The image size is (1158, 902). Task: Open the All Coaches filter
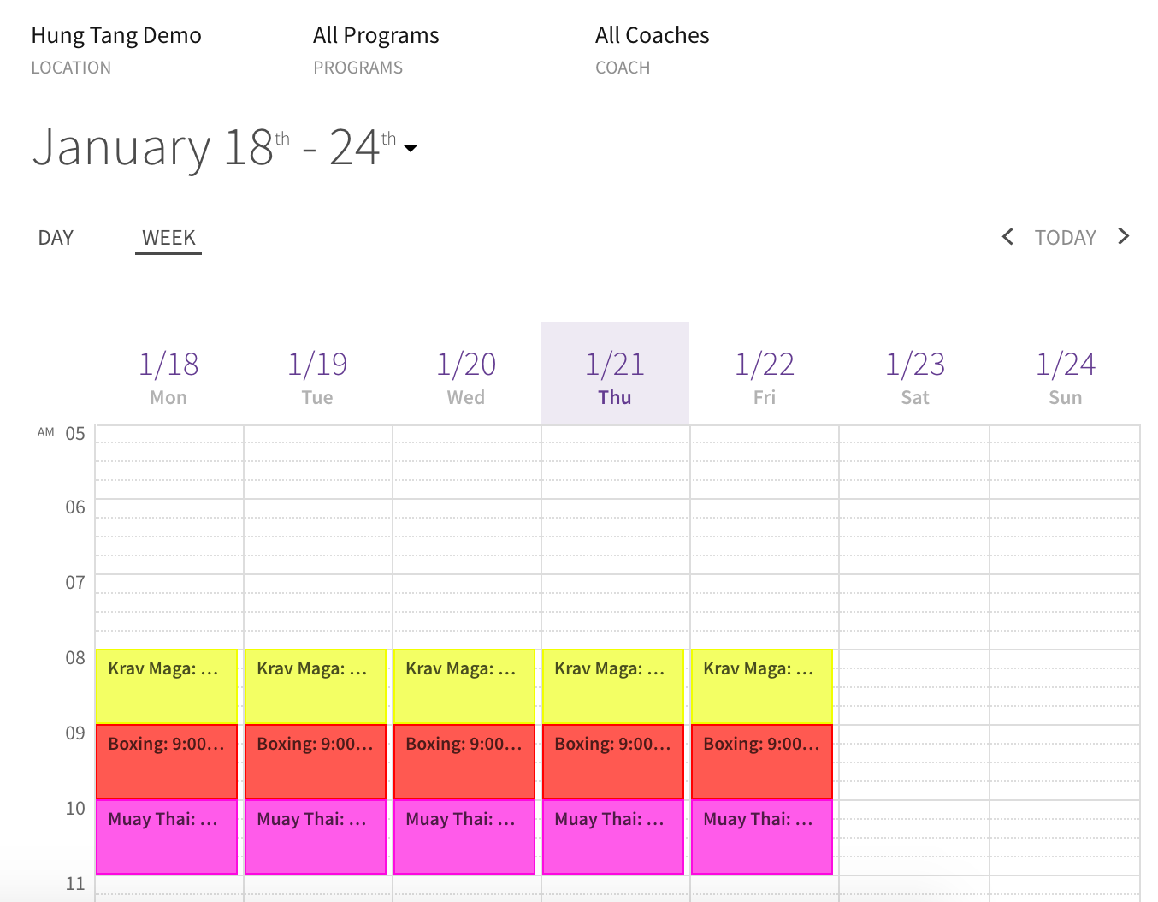point(653,50)
